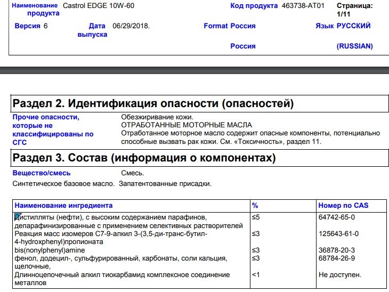This screenshot has width=389, height=292.
Task: Click 'ОТРАБОТАННЫЕ МОТОРНЫЕ МАСЛА' line
Action: (x=187, y=125)
